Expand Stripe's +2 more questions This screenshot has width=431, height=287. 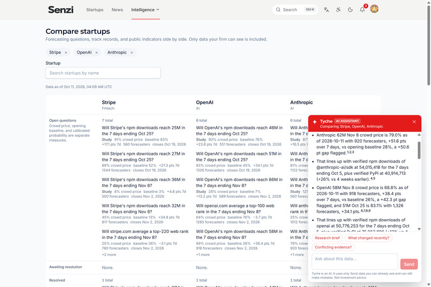click(109, 254)
